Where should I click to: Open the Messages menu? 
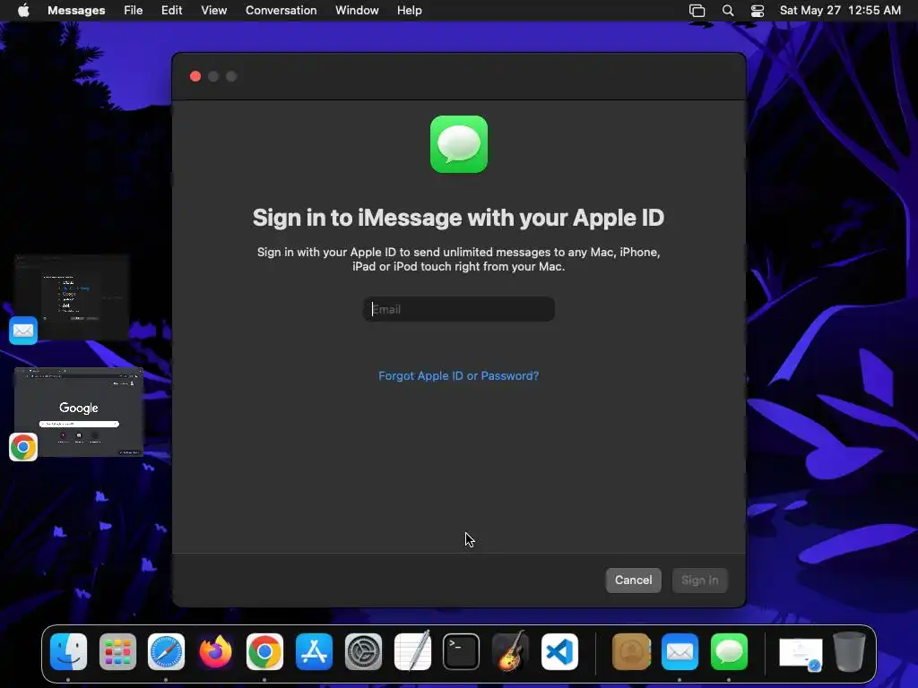(76, 11)
